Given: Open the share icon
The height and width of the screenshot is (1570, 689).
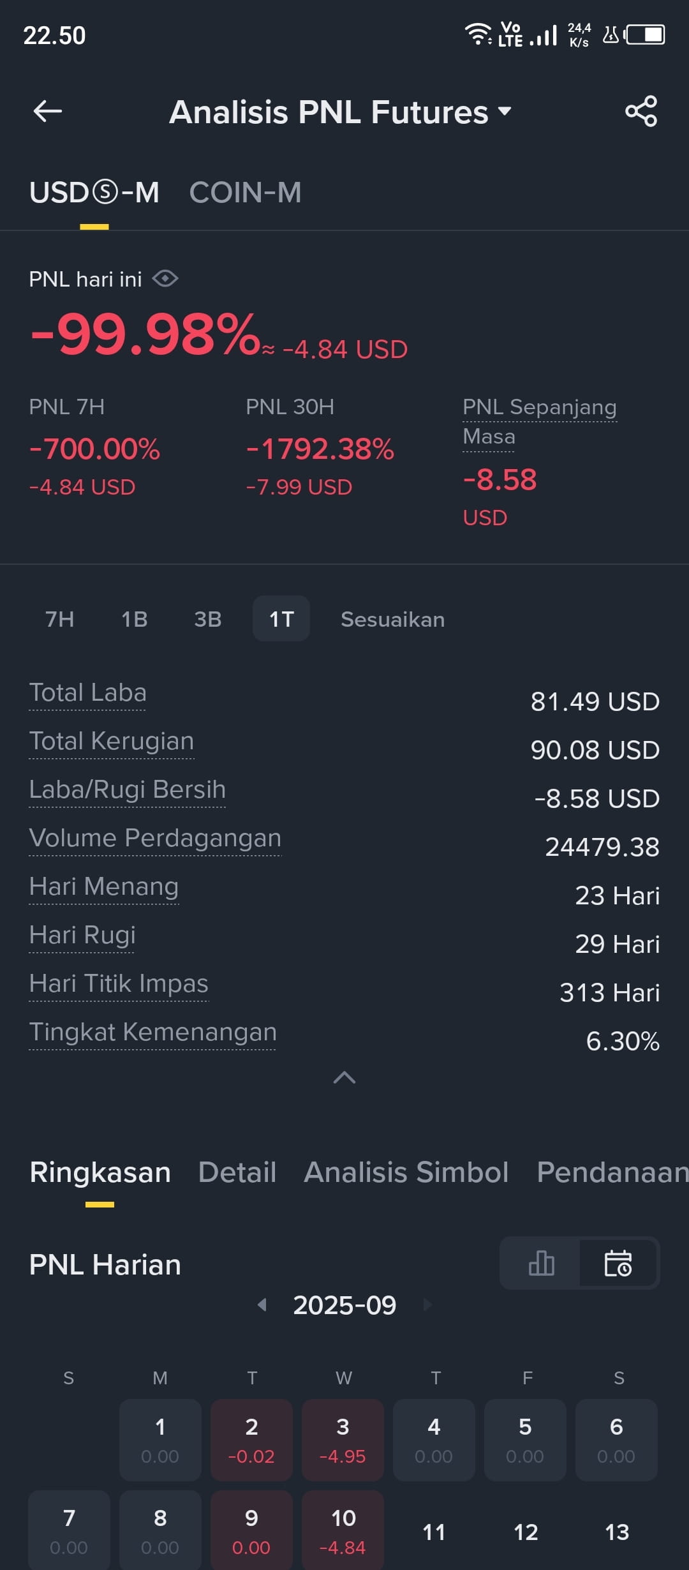Looking at the screenshot, I should pos(641,112).
